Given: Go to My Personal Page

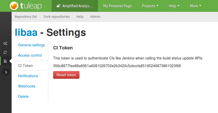Looking at the screenshot, I should [x=117, y=6].
